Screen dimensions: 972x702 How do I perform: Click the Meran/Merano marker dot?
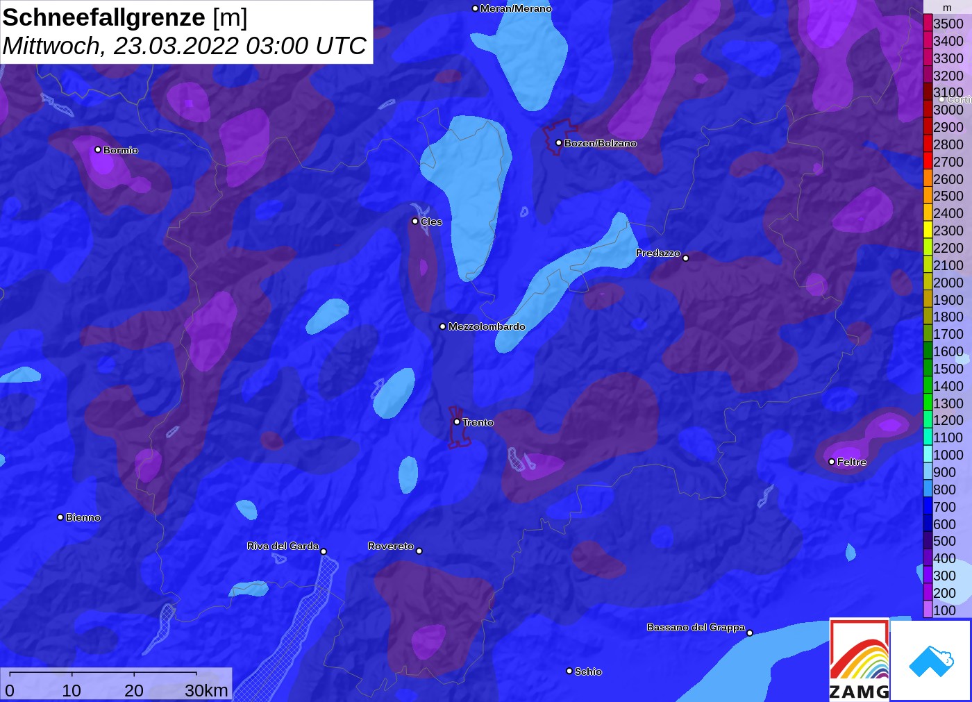[475, 8]
